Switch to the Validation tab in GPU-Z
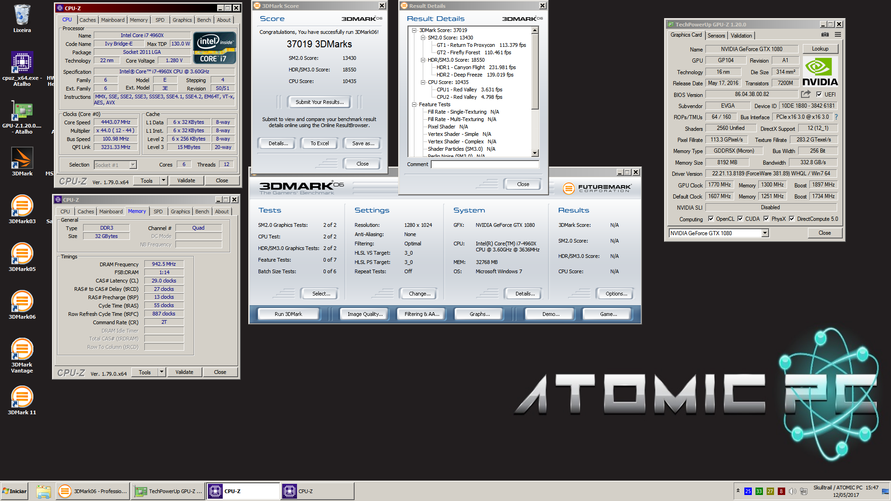Image resolution: width=891 pixels, height=501 pixels. click(741, 35)
